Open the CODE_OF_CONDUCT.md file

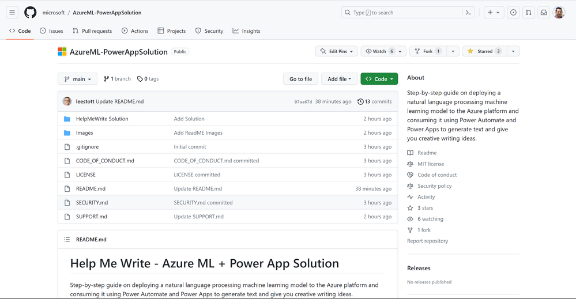105,161
